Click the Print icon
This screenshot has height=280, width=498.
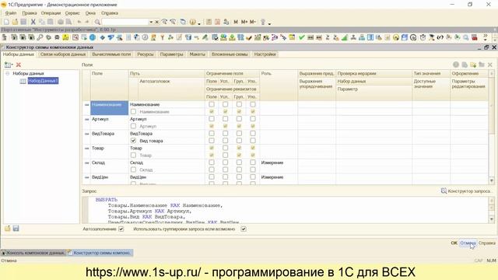[x=61, y=22]
